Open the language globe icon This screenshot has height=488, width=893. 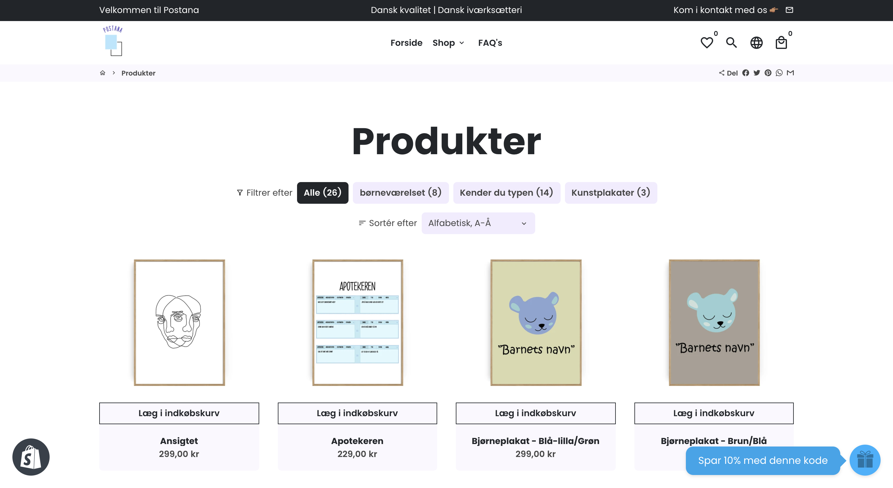tap(757, 43)
